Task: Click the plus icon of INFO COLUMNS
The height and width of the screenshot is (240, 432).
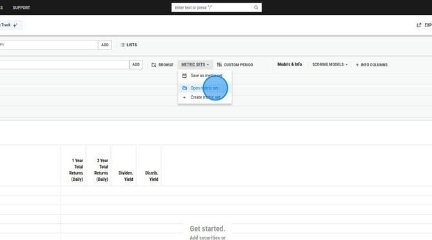Action: click(x=357, y=65)
